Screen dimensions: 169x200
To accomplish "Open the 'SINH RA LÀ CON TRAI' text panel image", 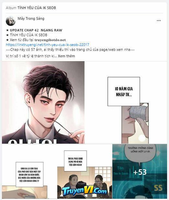I will click(29, 171).
